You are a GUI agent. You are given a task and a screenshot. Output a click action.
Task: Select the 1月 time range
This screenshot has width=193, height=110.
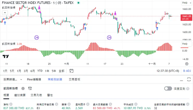pos(19,71)
